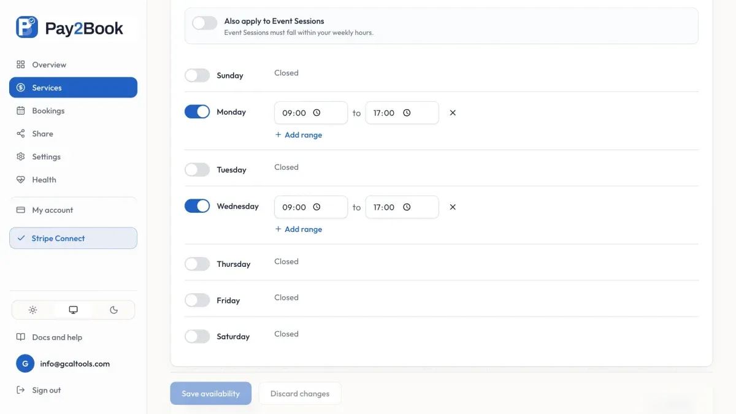The width and height of the screenshot is (736, 414).
Task: Add range to Wednesday hours
Action: click(299, 229)
